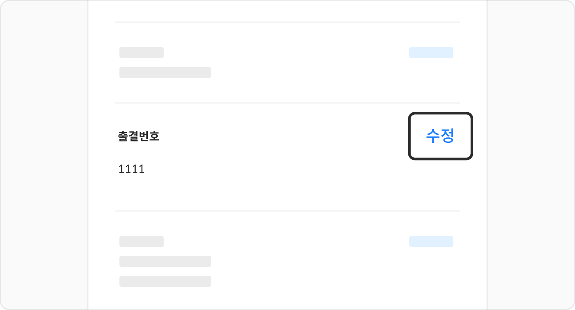Click the left vertical border of white panel
This screenshot has height=310, width=575.
click(x=88, y=155)
